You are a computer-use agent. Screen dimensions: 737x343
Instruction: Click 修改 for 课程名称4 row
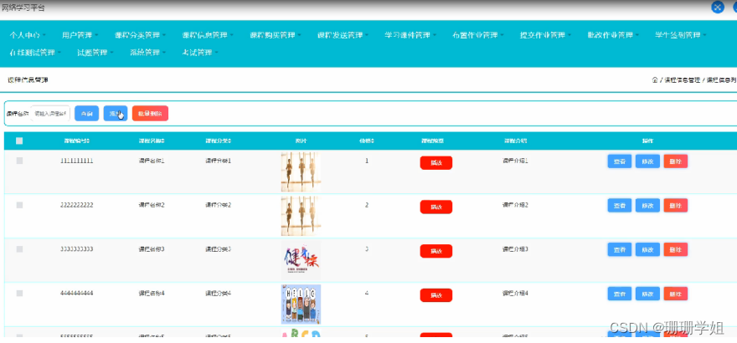pyautogui.click(x=647, y=294)
